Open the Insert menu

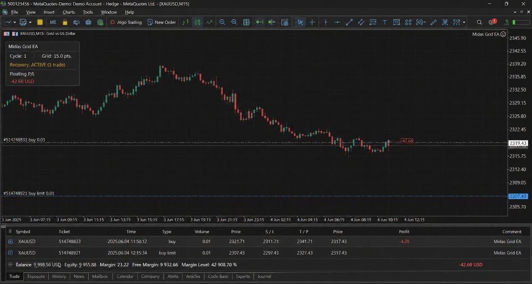point(49,12)
